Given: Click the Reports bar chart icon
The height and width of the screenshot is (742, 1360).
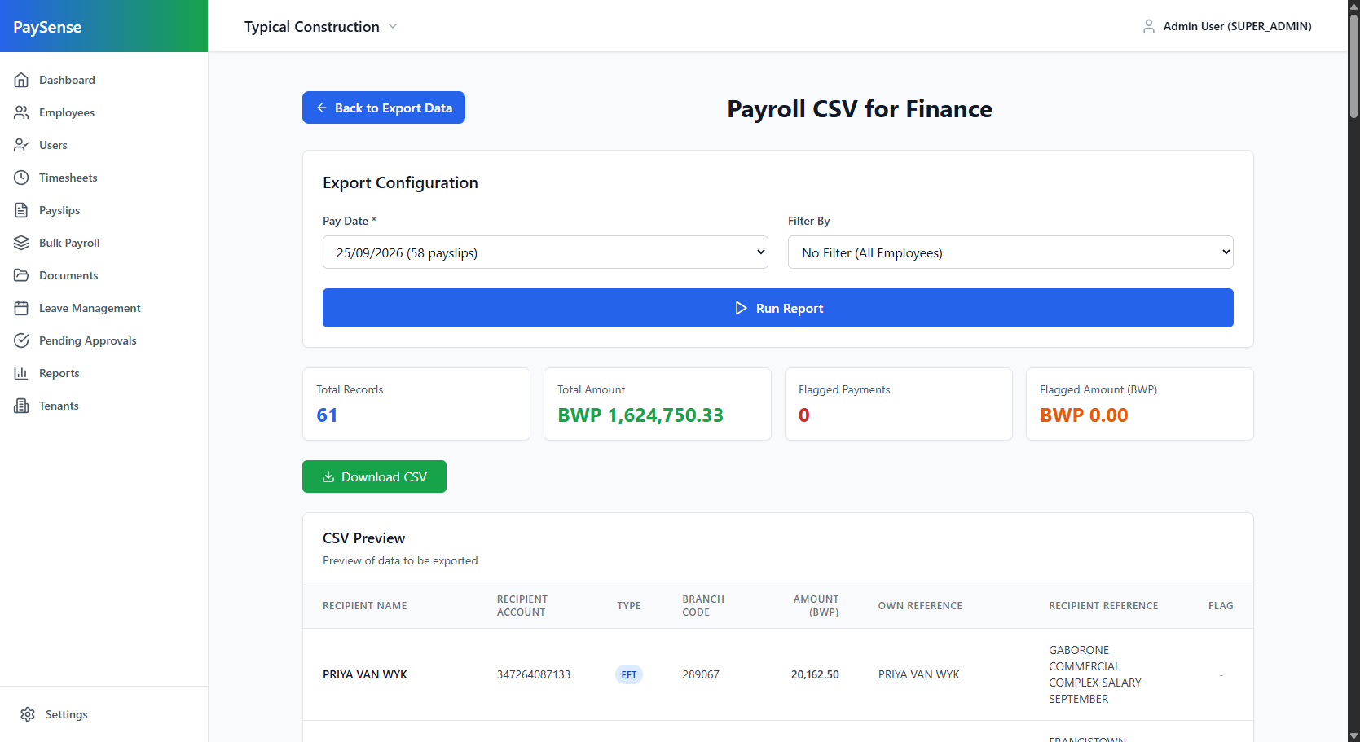Looking at the screenshot, I should point(21,373).
